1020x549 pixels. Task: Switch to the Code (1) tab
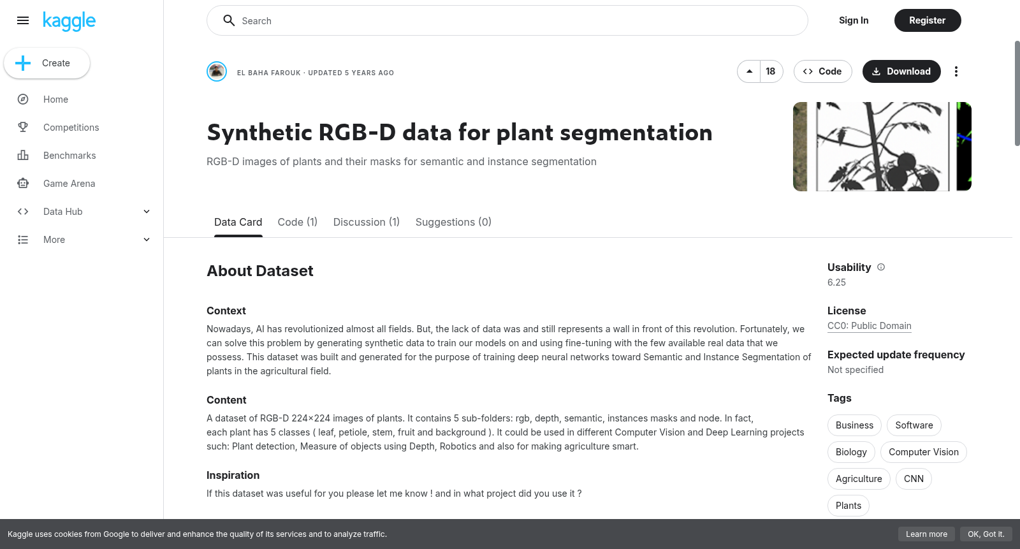298,222
